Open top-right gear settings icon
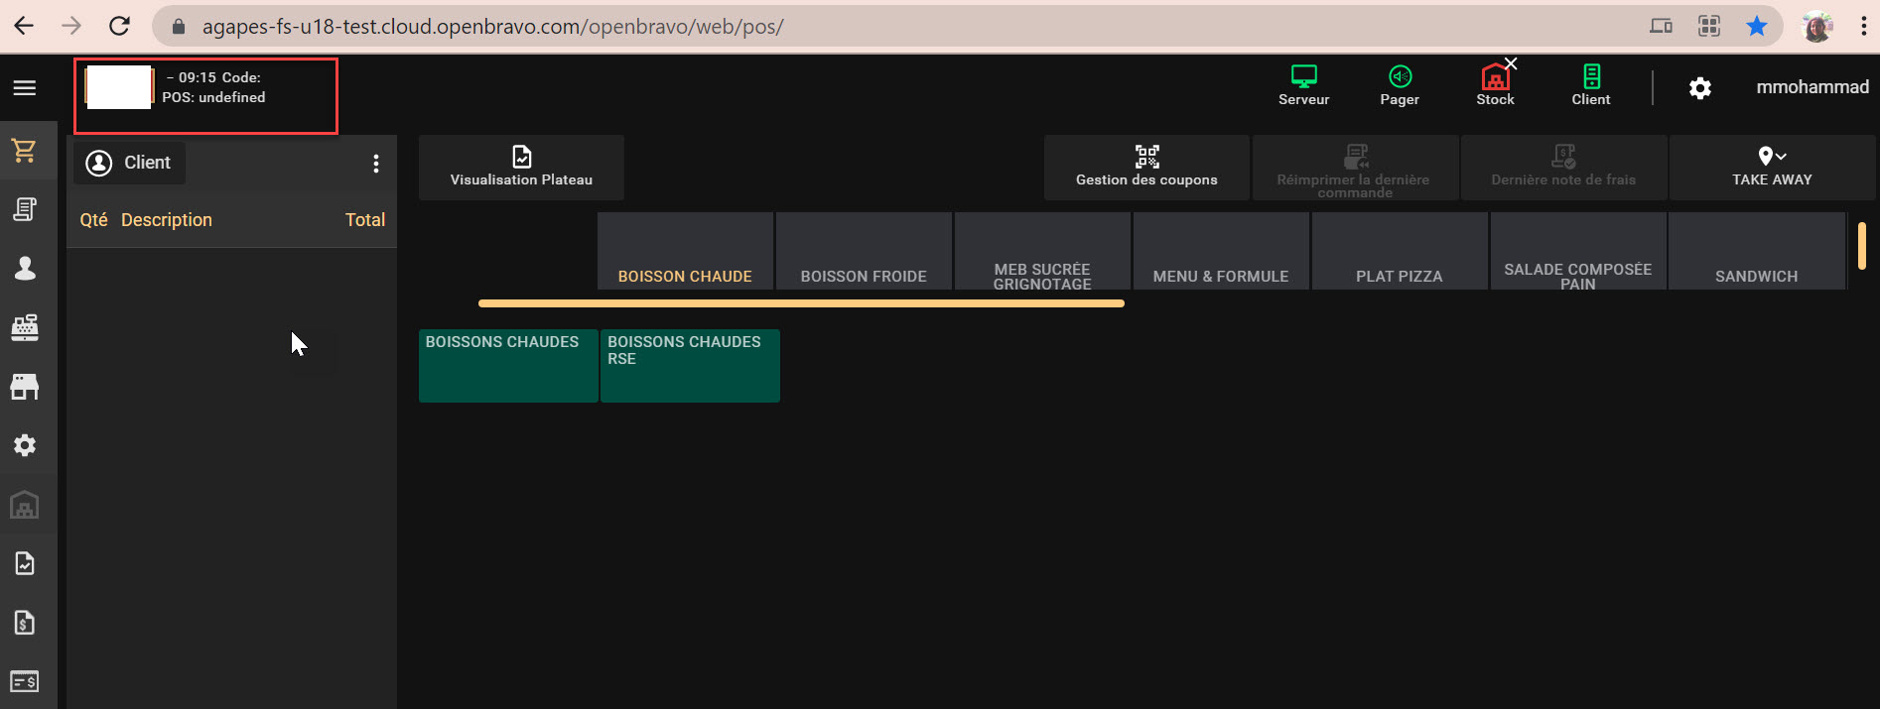Viewport: 1880px width, 709px height. [x=1700, y=88]
